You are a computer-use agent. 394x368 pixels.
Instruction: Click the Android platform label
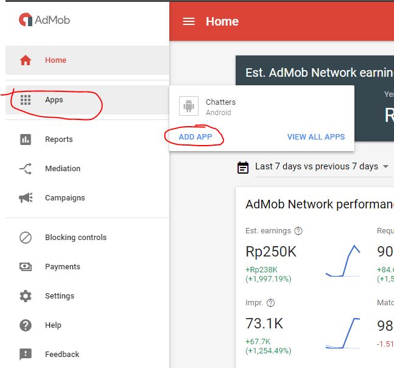[x=219, y=113]
